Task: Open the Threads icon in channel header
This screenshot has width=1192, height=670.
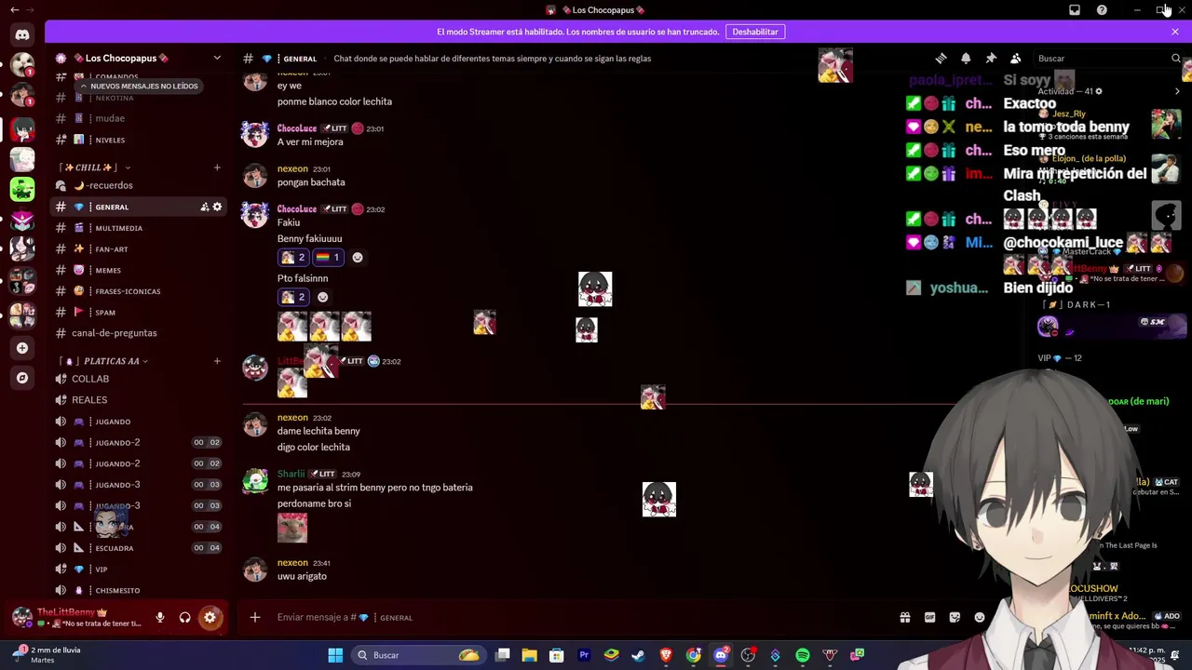Action: click(941, 59)
